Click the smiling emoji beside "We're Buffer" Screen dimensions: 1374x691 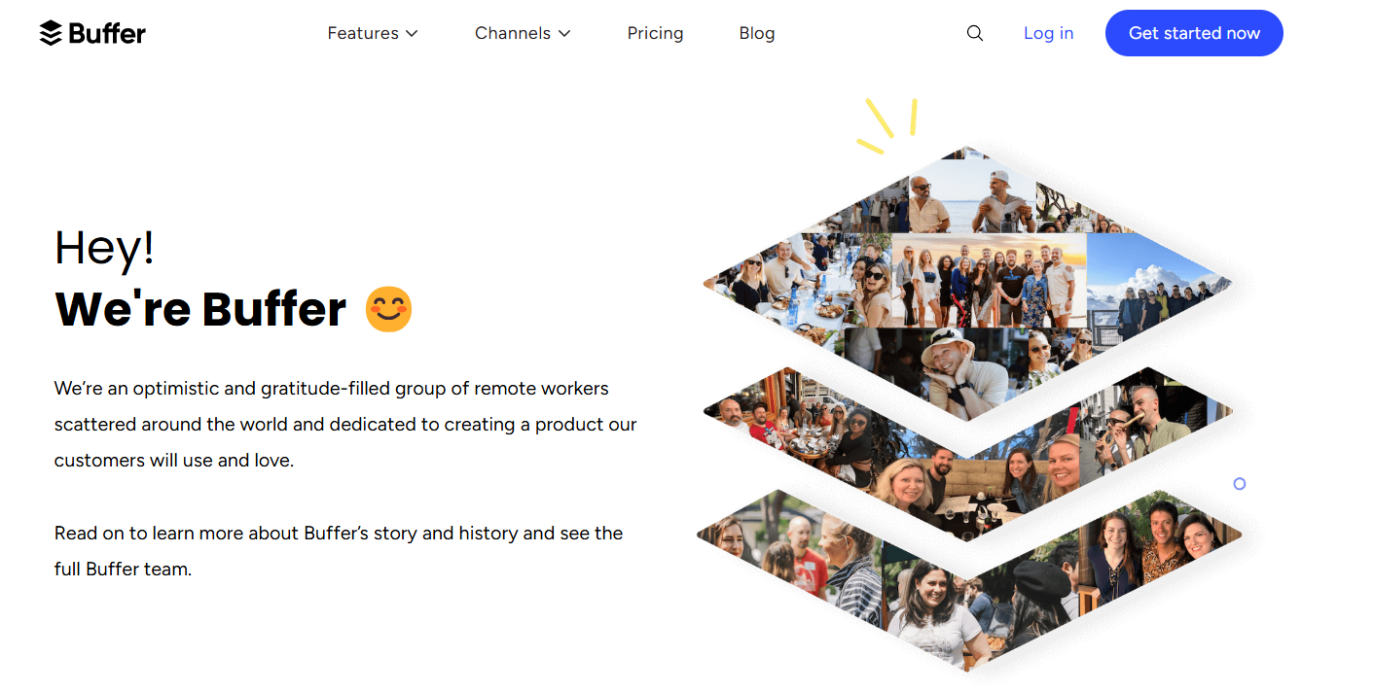(387, 309)
